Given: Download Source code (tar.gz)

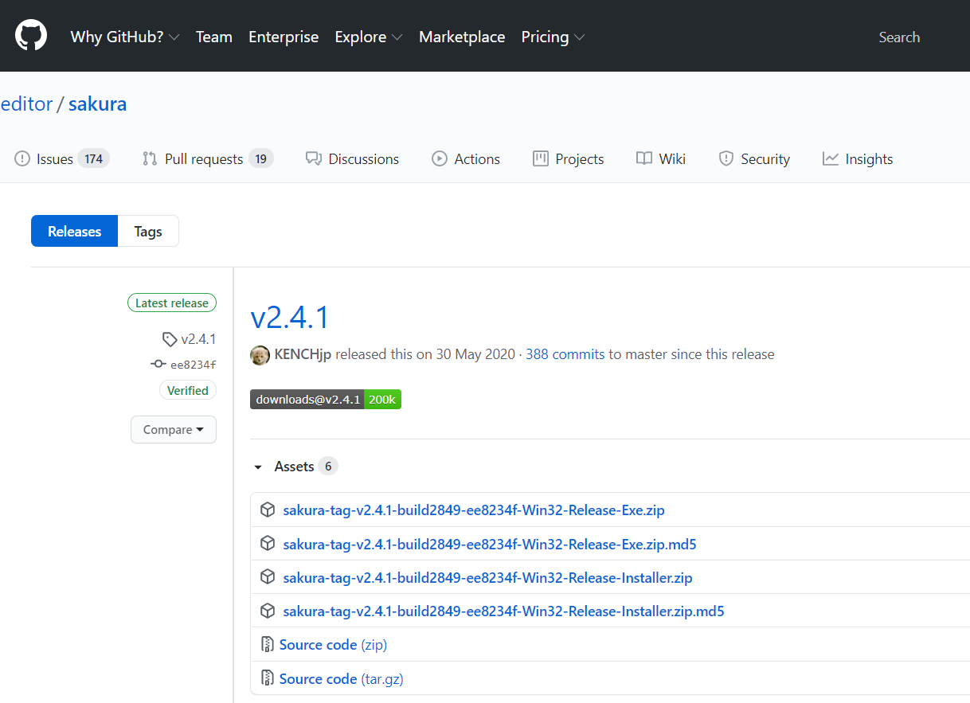Looking at the screenshot, I should click(x=342, y=679).
